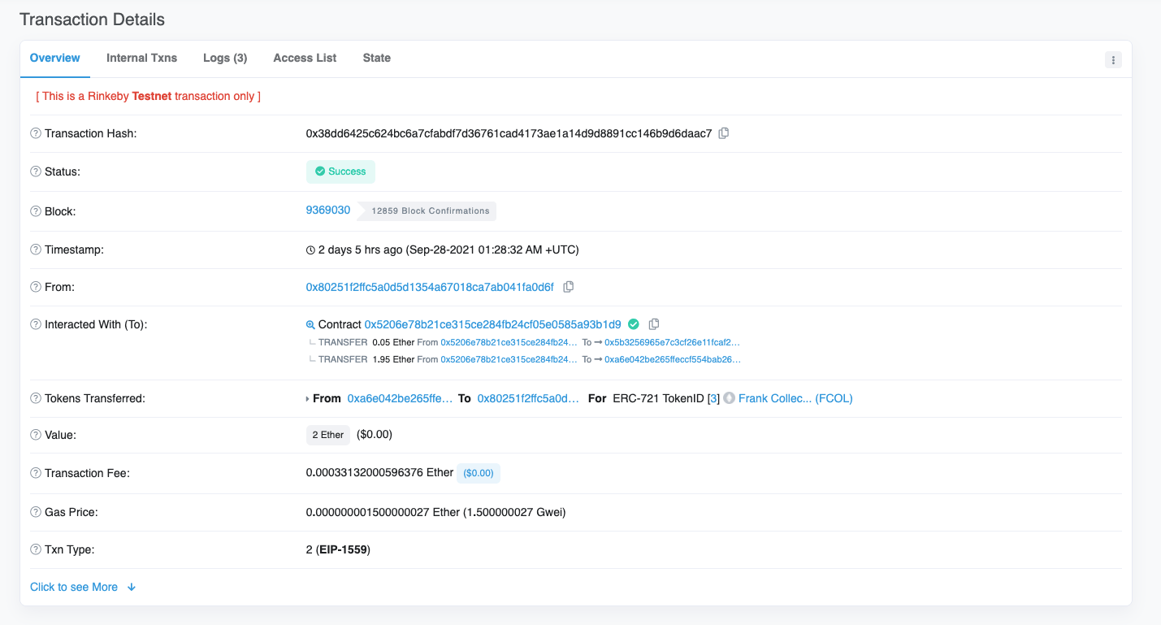
Task: Open the Frank Collec... (FCOL) token link
Action: pyautogui.click(x=795, y=398)
